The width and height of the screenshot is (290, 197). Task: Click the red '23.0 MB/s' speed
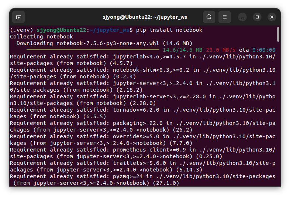click(221, 50)
